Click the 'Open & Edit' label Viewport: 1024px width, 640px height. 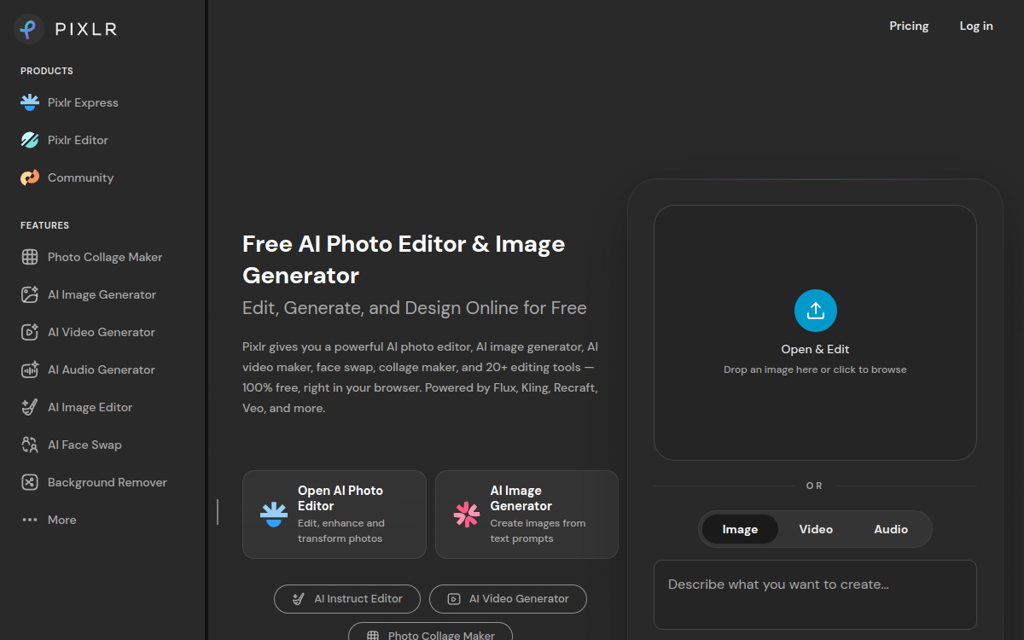(x=815, y=349)
